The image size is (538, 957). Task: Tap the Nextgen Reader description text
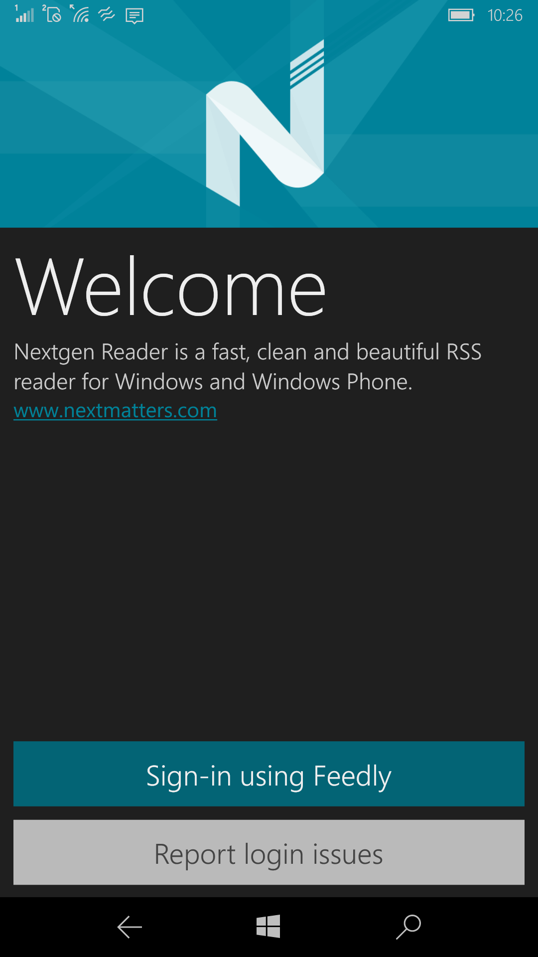click(248, 366)
